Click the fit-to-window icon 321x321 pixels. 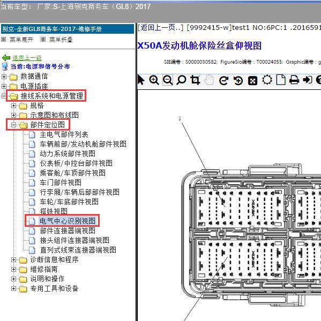click(252, 80)
